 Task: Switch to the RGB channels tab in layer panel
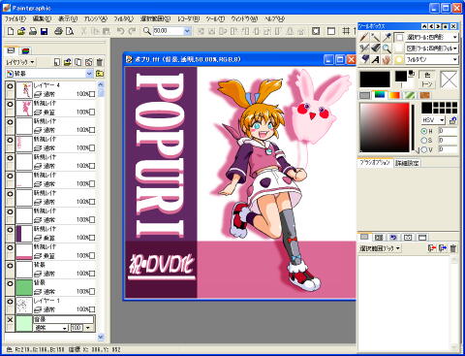(25, 50)
